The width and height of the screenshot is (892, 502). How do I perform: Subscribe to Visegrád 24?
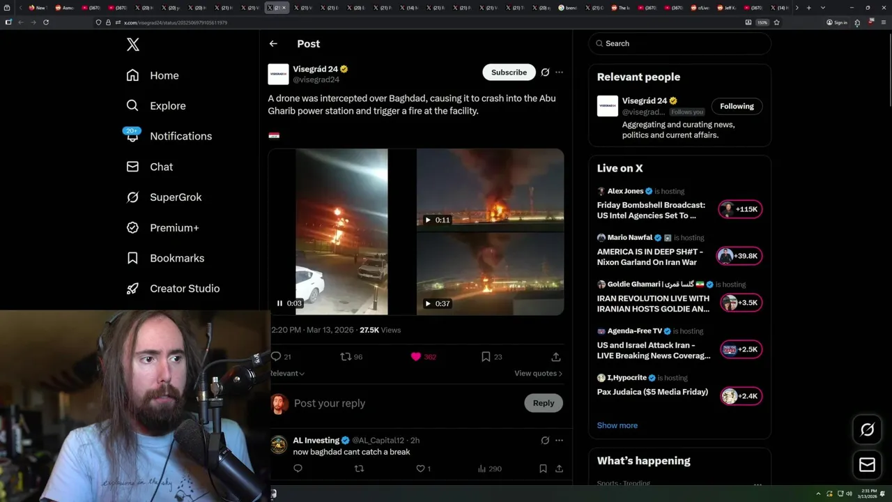pos(509,73)
